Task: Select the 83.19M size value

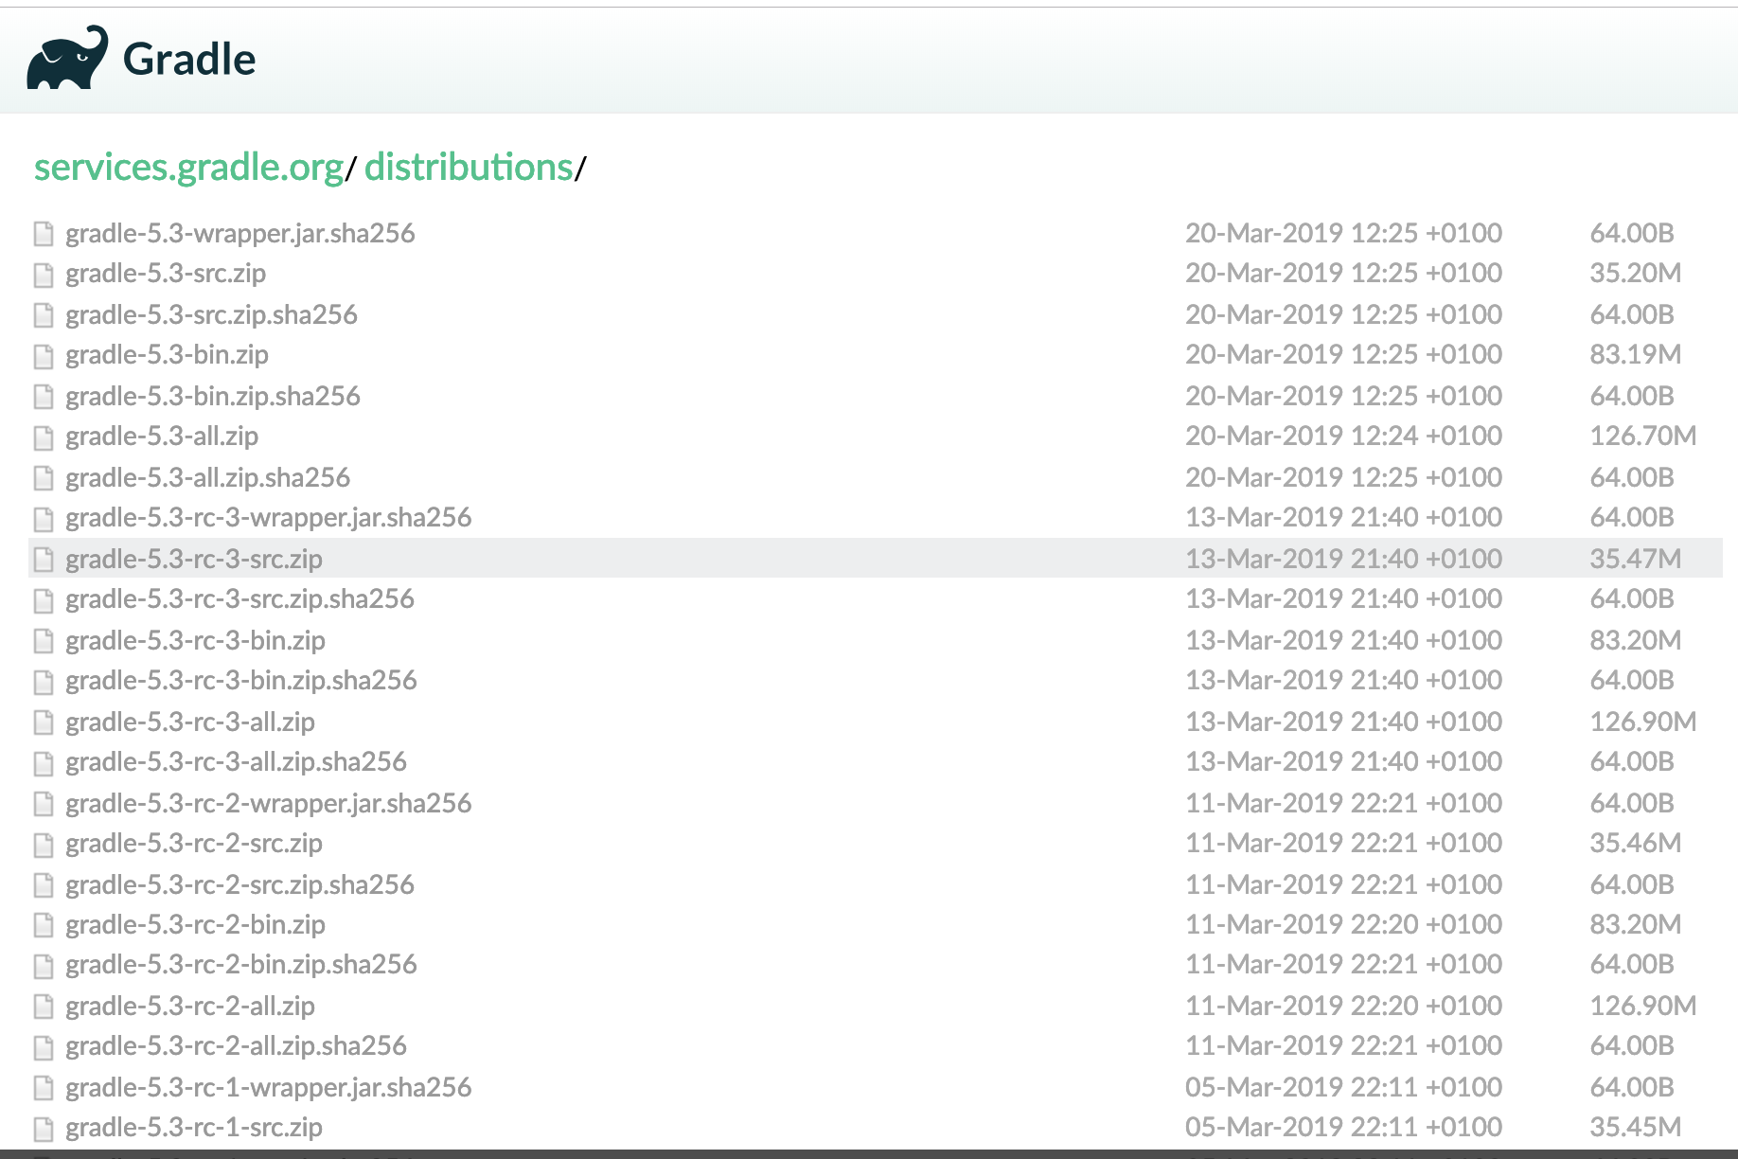Action: (x=1635, y=355)
